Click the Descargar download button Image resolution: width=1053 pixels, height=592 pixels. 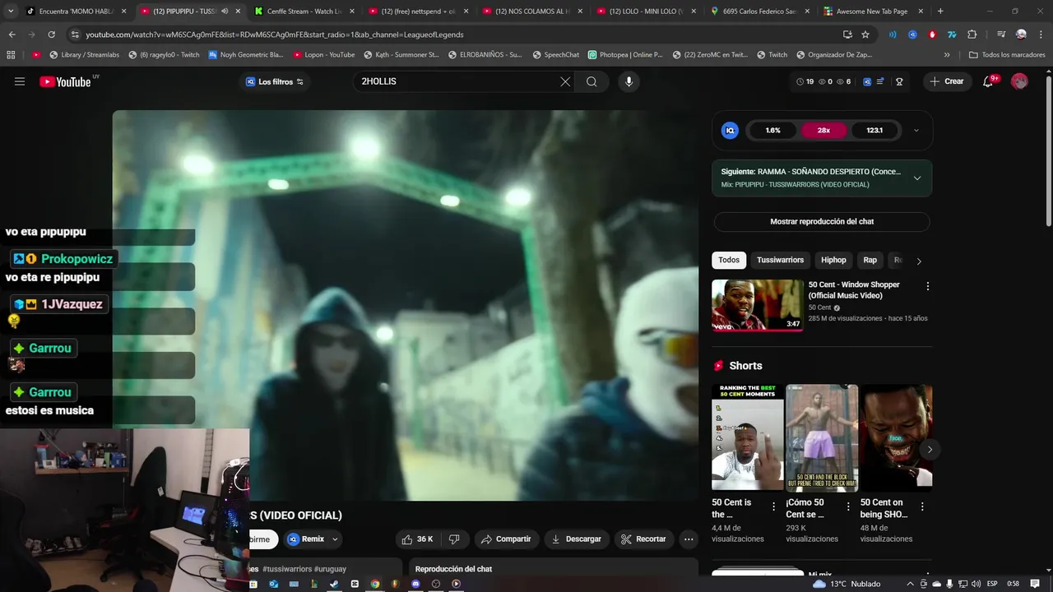576,539
